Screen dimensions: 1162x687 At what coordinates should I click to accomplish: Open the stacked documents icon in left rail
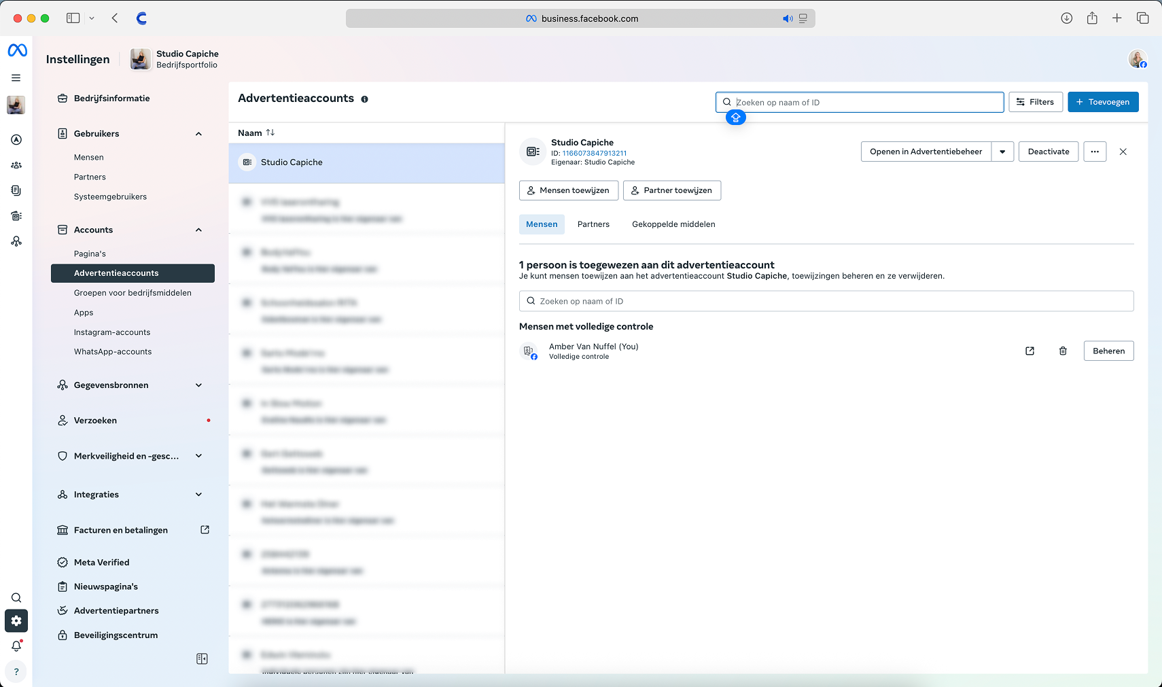pyautogui.click(x=16, y=191)
